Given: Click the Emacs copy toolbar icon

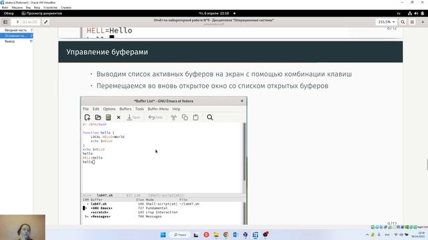Looking at the screenshot, I should (185, 117).
